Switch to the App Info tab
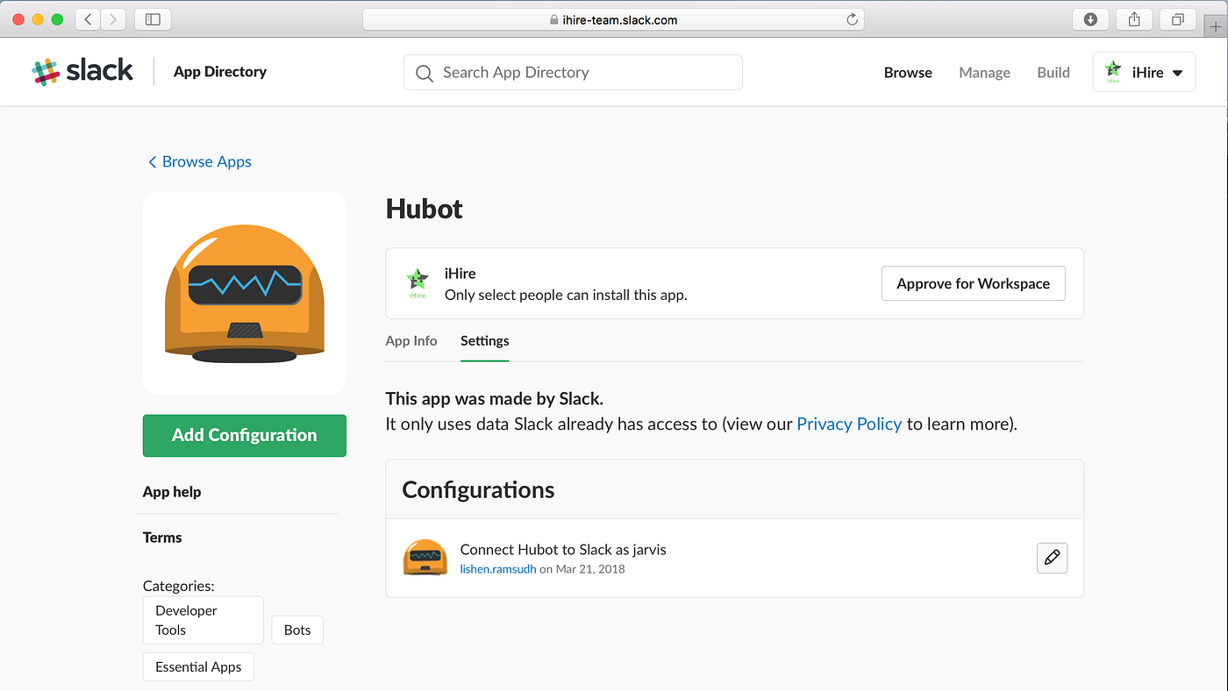1228x691 pixels. tap(411, 341)
